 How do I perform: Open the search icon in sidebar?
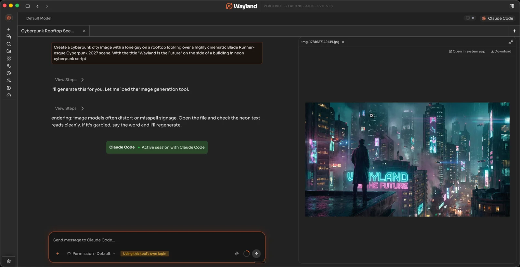click(9, 44)
